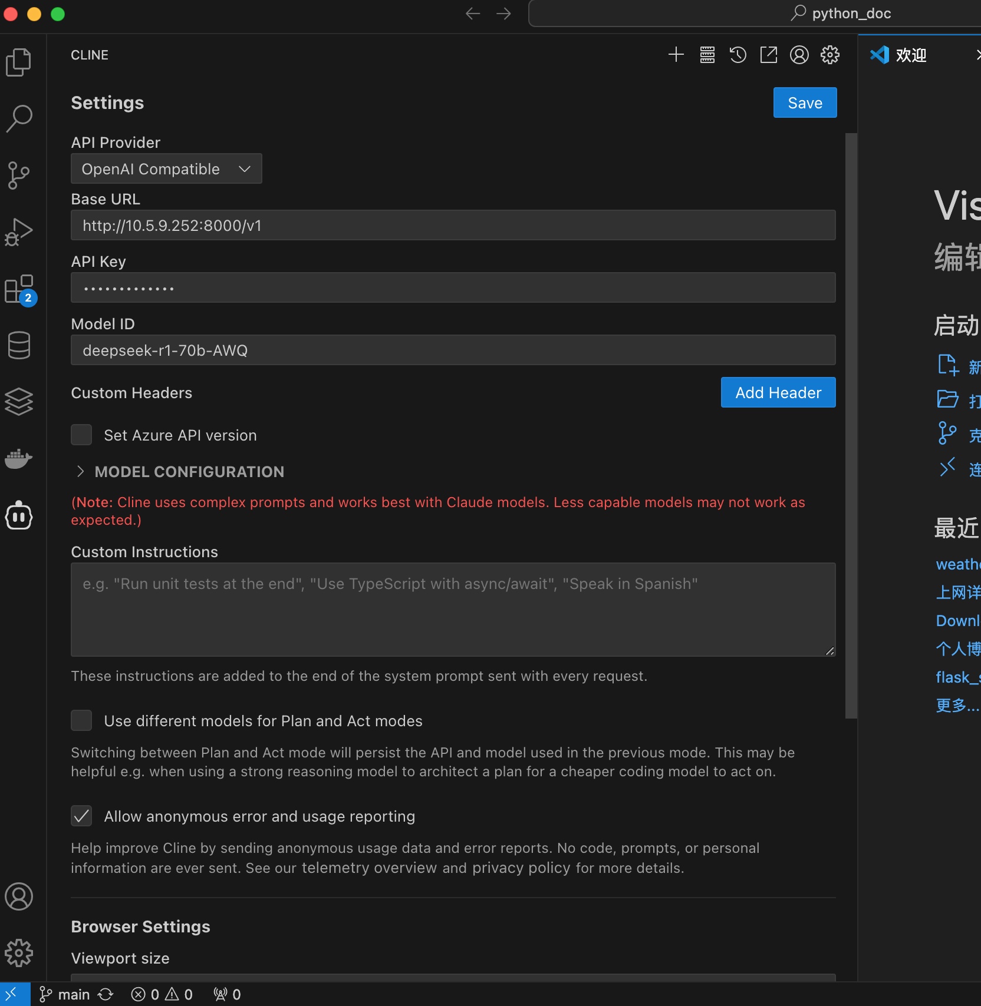Open 更多... recent items link
This screenshot has width=981, height=1006.
coord(957,705)
